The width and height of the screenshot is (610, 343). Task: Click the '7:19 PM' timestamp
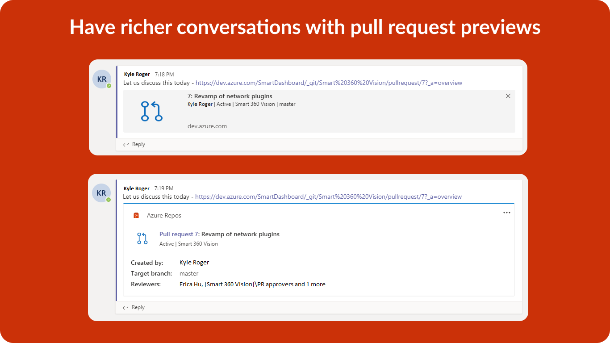[164, 188]
